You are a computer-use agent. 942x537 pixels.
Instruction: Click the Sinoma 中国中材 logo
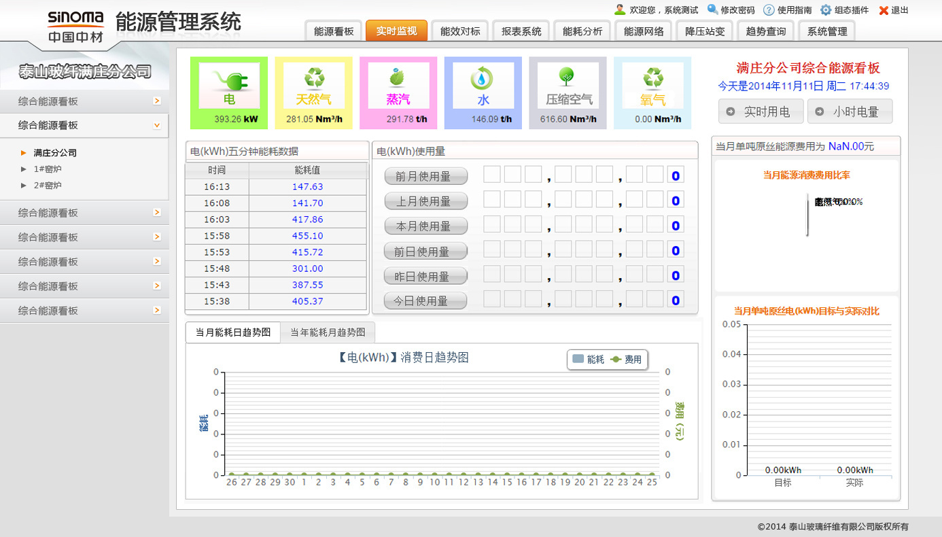[75, 26]
